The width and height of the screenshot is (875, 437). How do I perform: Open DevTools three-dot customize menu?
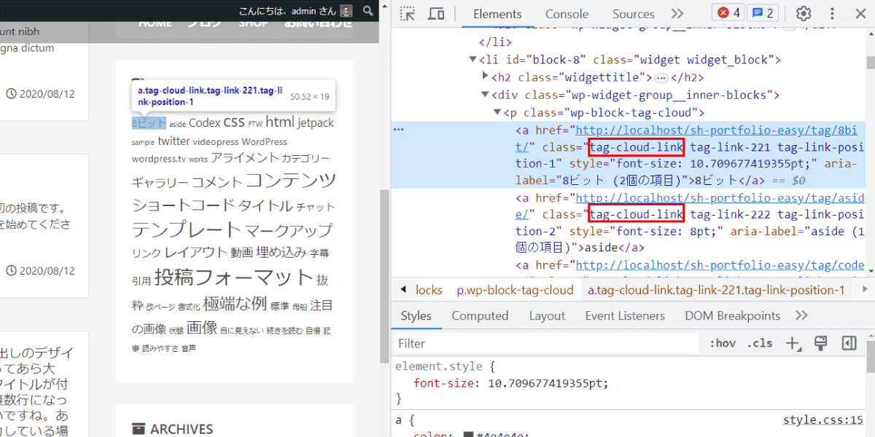pos(832,13)
